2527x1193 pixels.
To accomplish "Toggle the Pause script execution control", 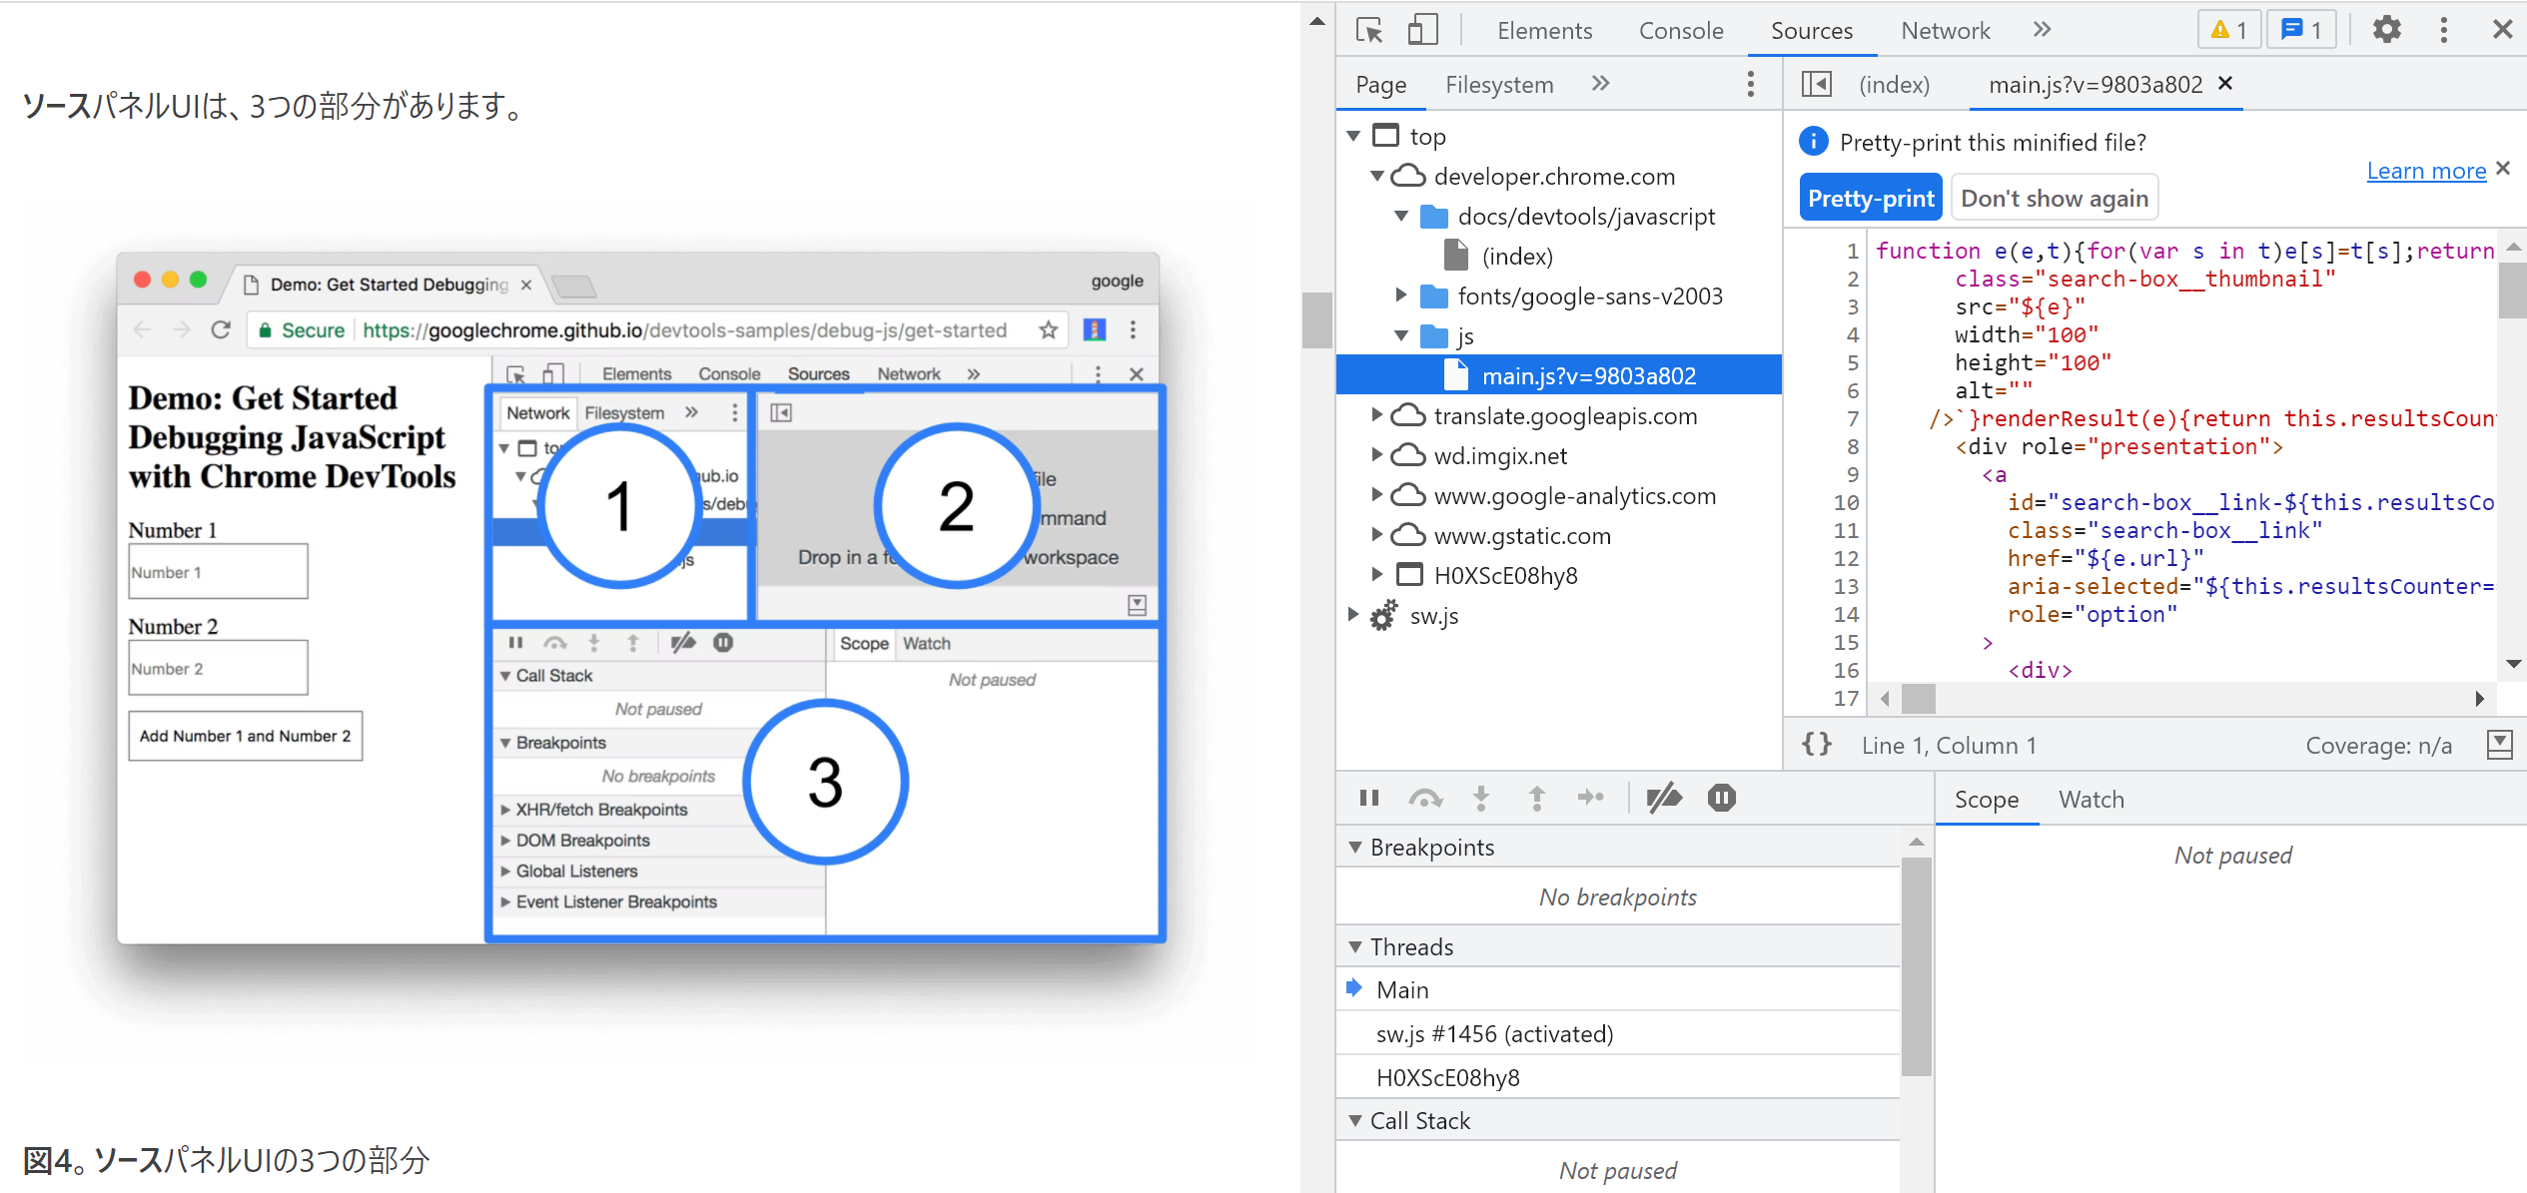I will [x=1368, y=798].
